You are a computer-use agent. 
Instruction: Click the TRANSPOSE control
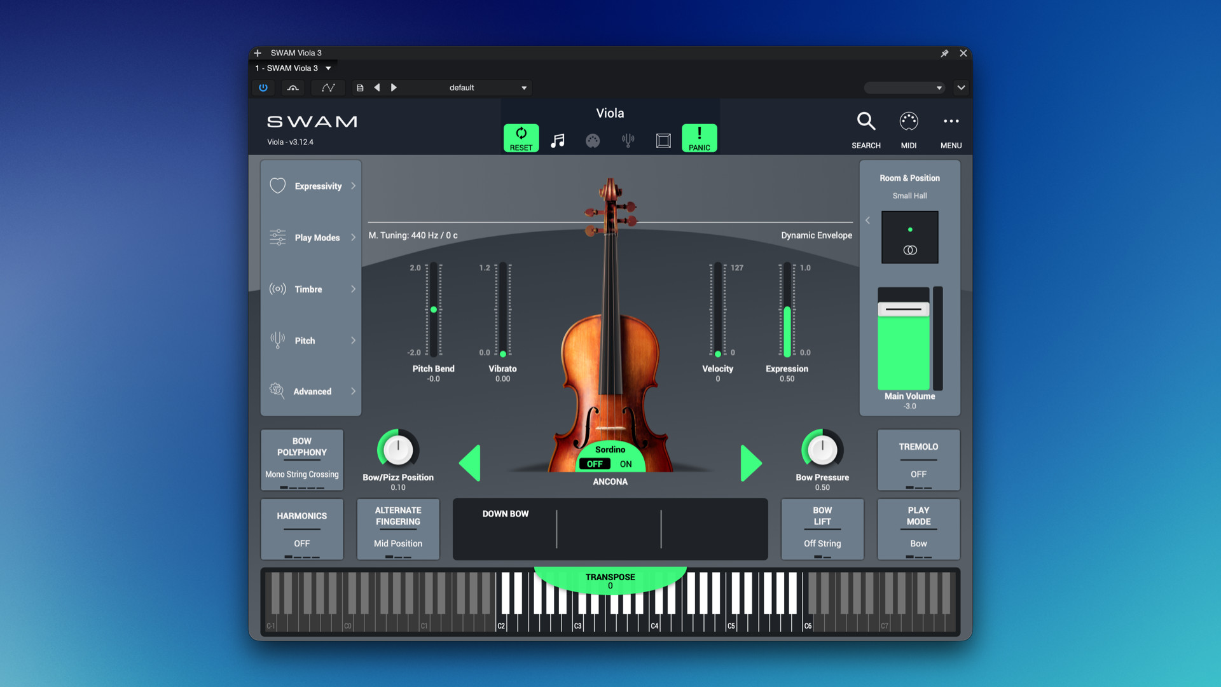pos(610,580)
